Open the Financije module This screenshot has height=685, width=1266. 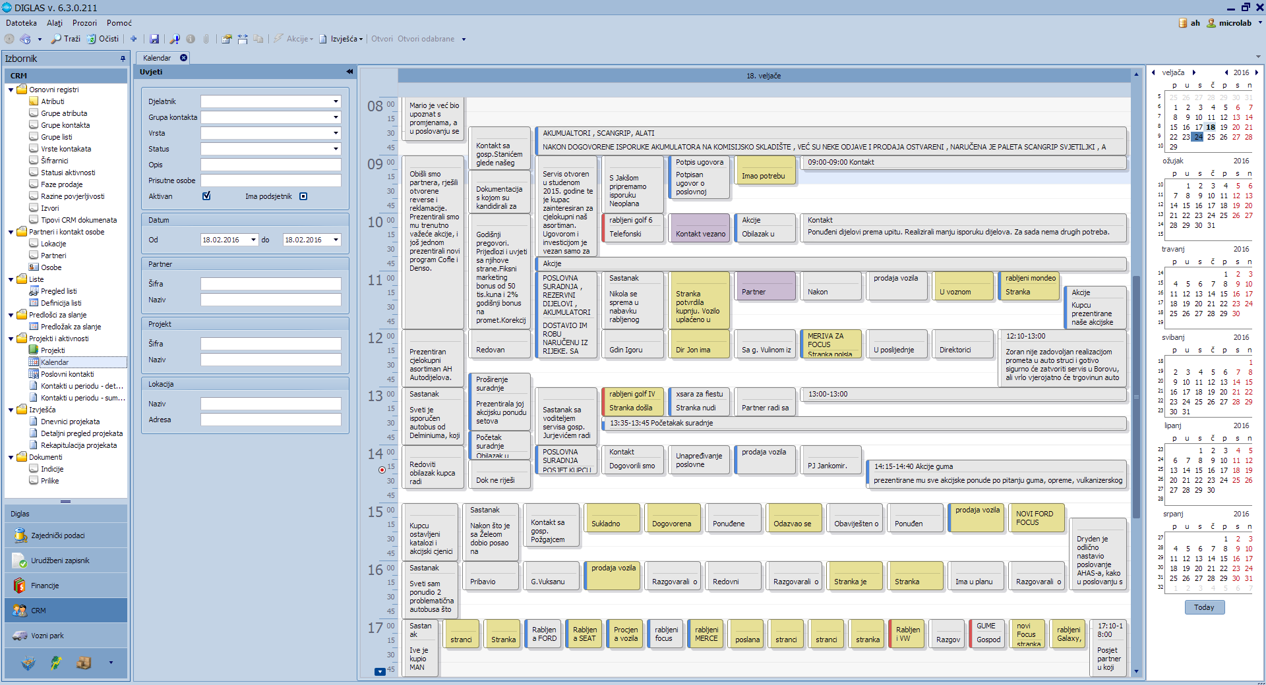[x=45, y=586]
